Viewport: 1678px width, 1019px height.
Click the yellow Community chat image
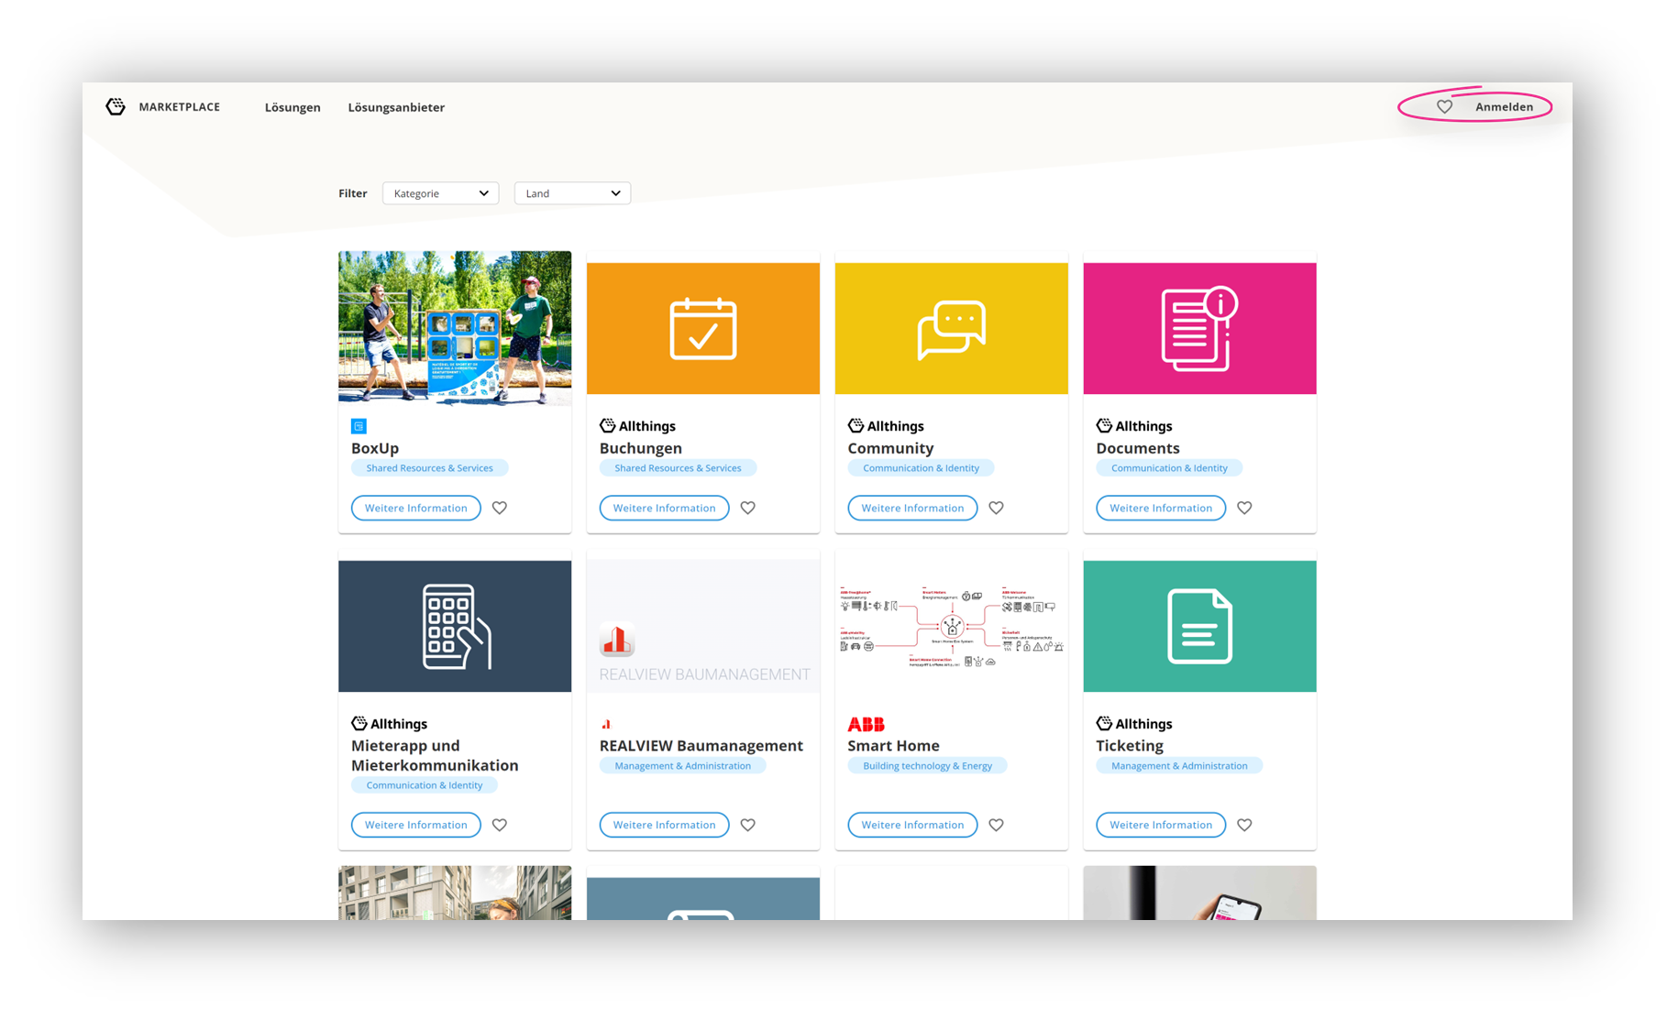(952, 328)
